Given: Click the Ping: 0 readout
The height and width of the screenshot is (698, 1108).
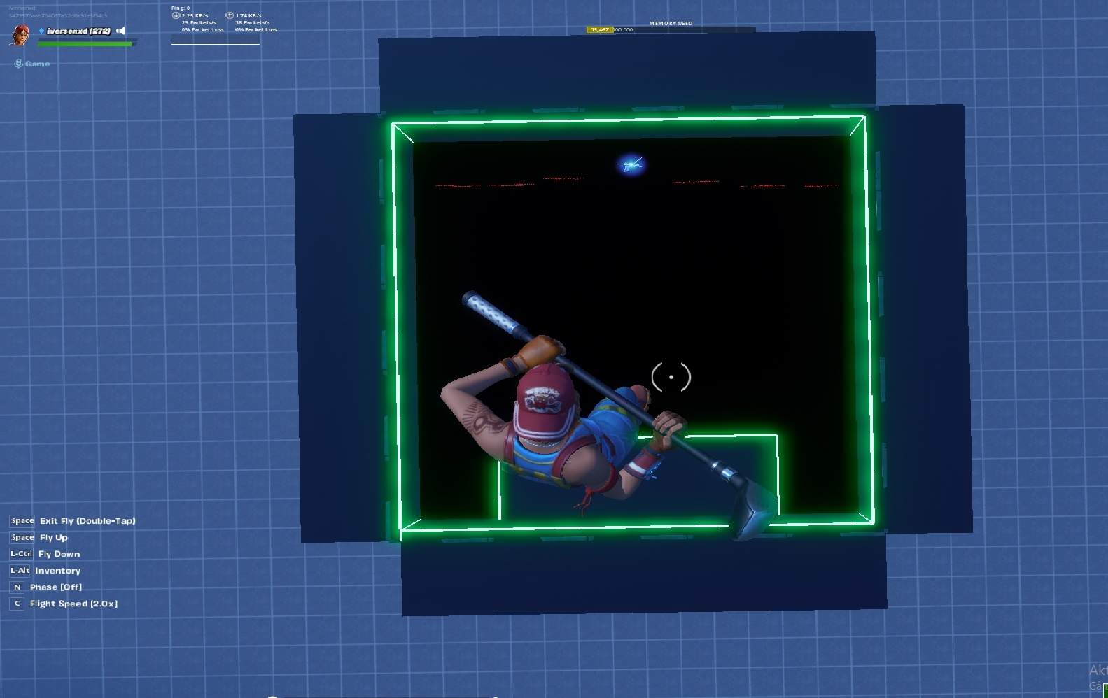Looking at the screenshot, I should pos(181,8).
